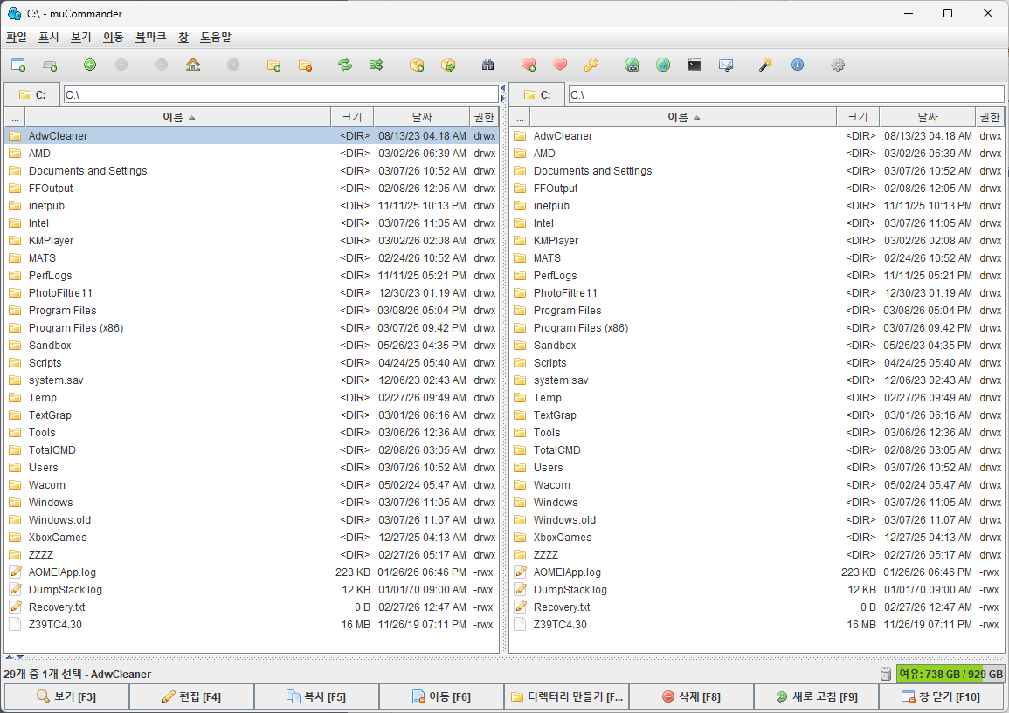Unmark group using folder-minus toolbar icon
The height and width of the screenshot is (713, 1009).
305,65
